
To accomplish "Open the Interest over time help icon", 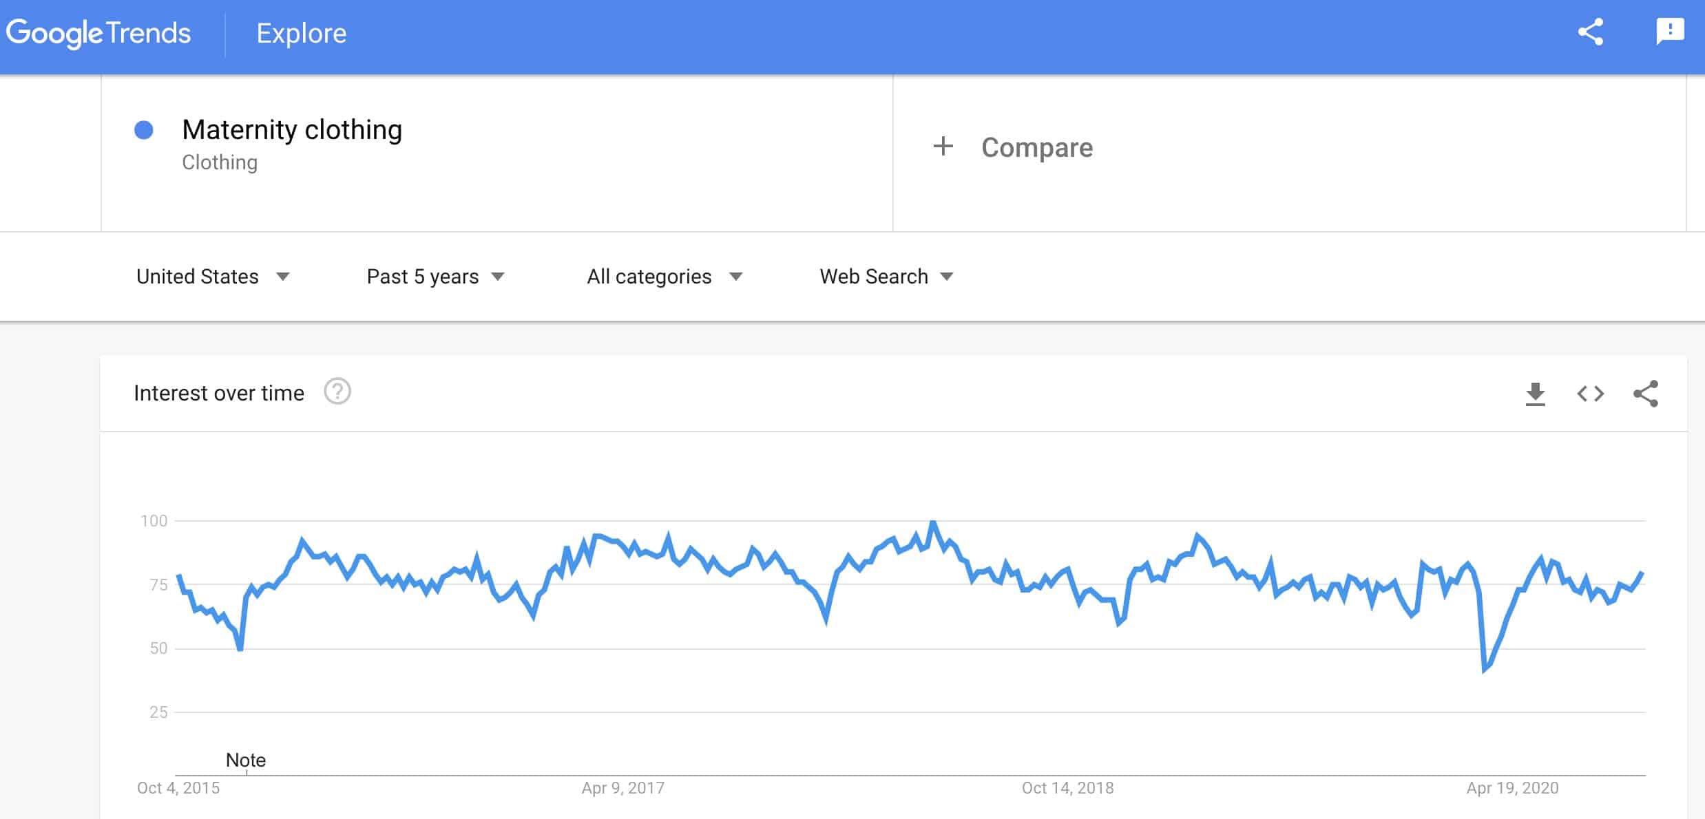I will tap(337, 392).
